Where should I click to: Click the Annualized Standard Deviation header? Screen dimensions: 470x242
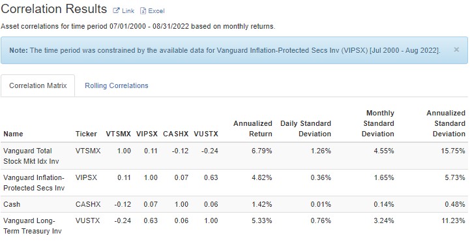pyautogui.click(x=446, y=123)
